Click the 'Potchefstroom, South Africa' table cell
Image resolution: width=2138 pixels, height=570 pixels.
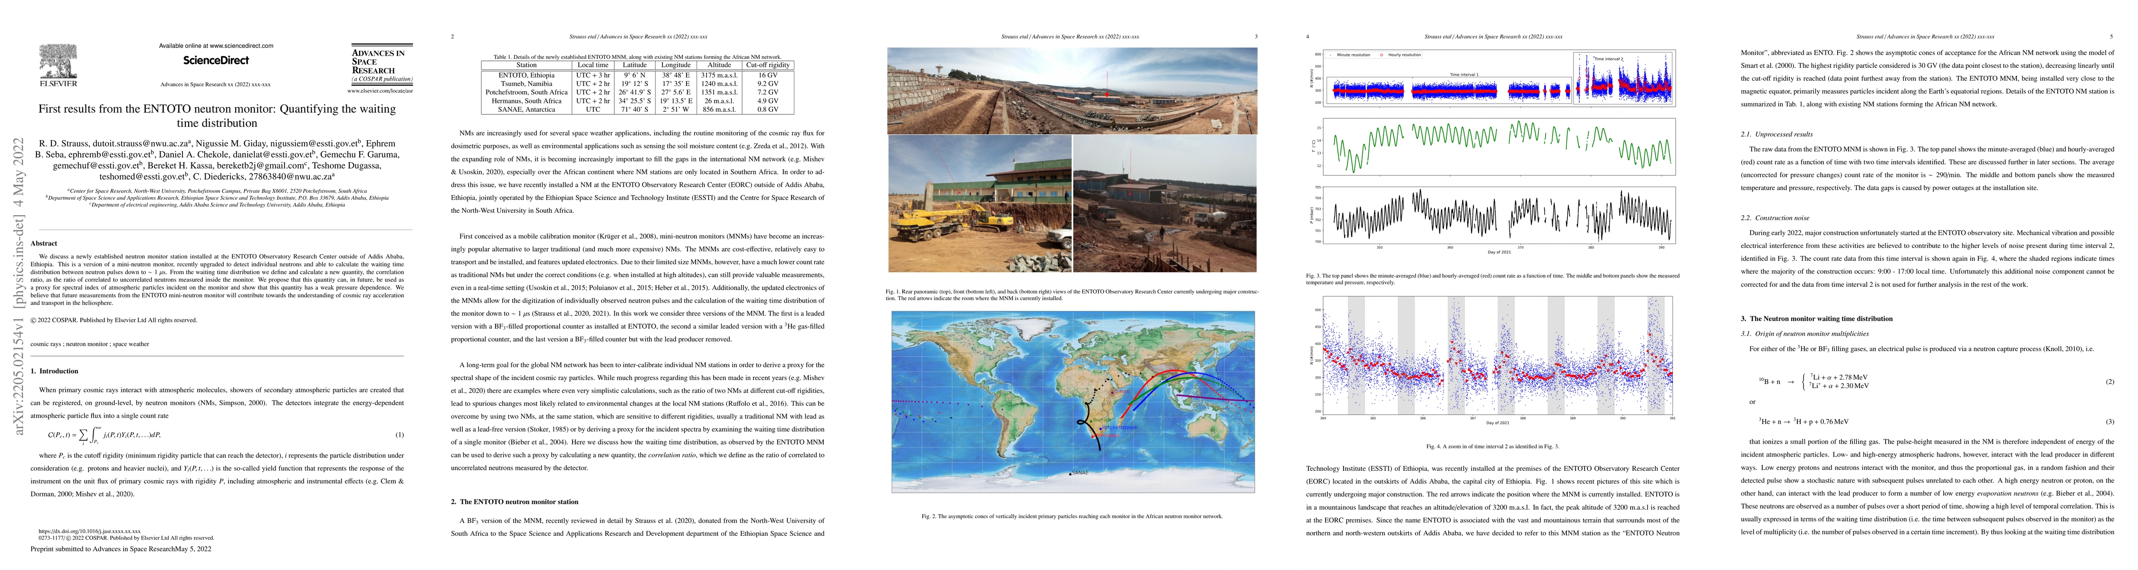(x=526, y=92)
